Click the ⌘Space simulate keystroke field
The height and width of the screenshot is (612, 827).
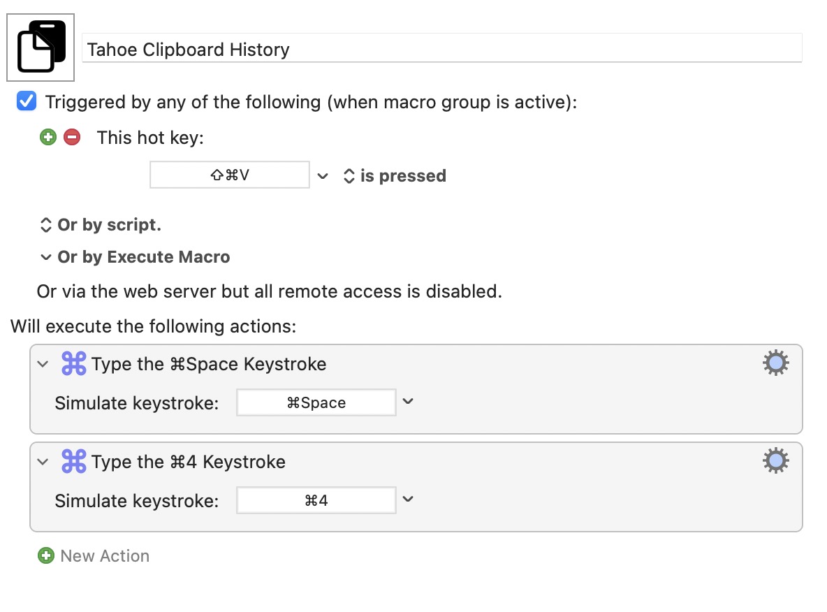pyautogui.click(x=316, y=402)
